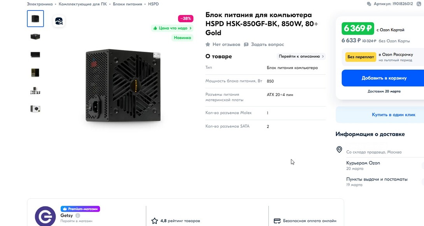Click Добавить в корзину button
The height and width of the screenshot is (226, 424).
384,78
